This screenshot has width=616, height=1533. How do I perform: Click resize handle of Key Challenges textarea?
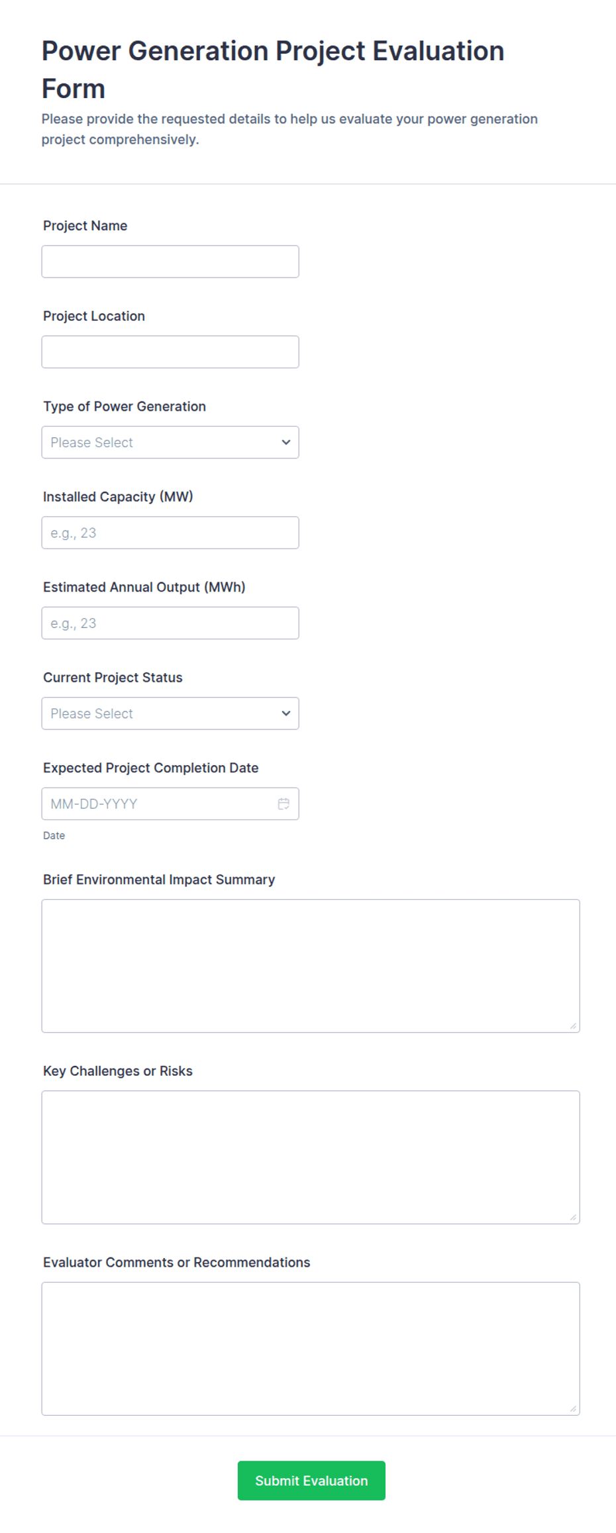[573, 1218]
